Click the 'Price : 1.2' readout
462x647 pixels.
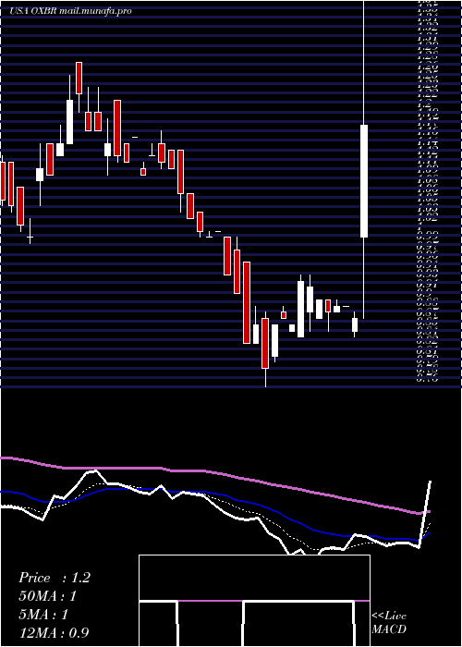(54, 578)
